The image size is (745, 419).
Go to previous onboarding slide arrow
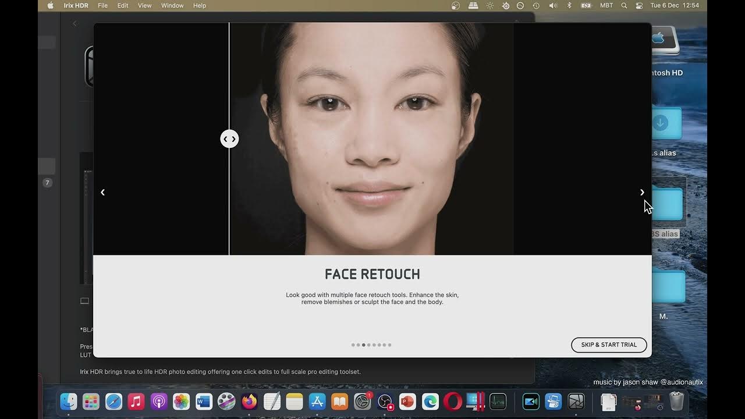102,192
